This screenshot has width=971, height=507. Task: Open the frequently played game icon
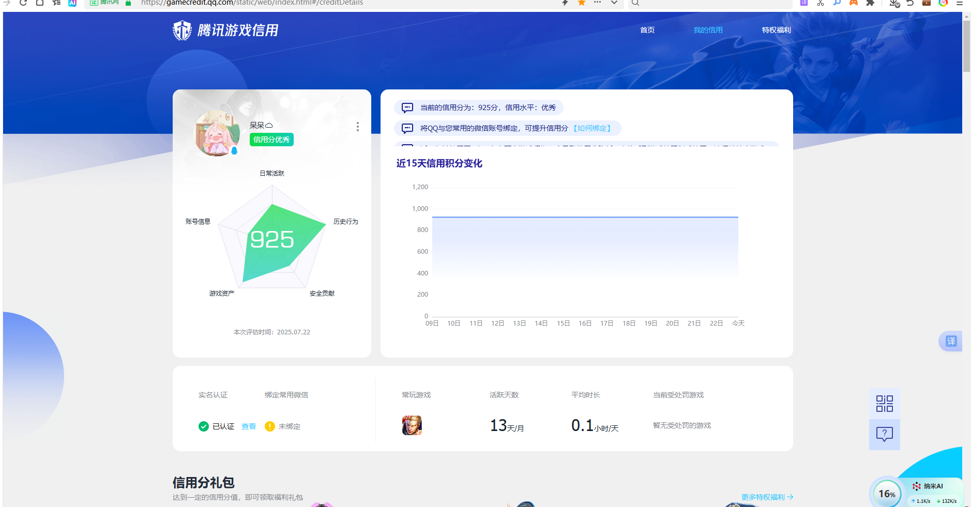coord(412,425)
